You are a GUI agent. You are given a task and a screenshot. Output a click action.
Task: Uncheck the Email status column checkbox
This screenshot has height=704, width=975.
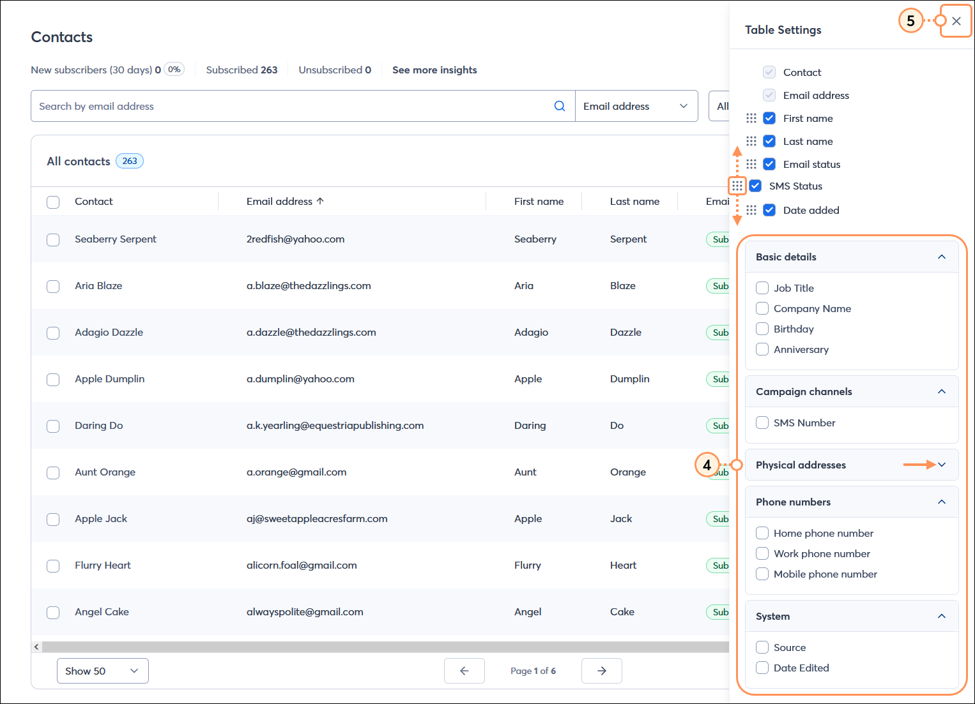[769, 164]
